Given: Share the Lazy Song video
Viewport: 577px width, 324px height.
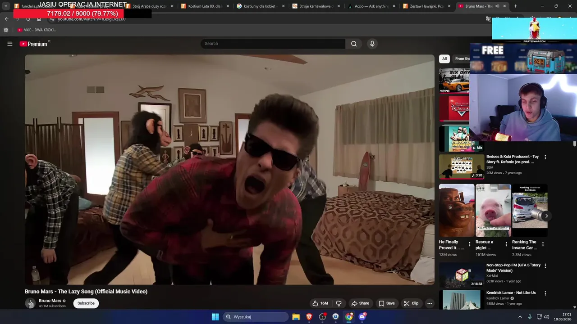Looking at the screenshot, I should tap(360, 303).
